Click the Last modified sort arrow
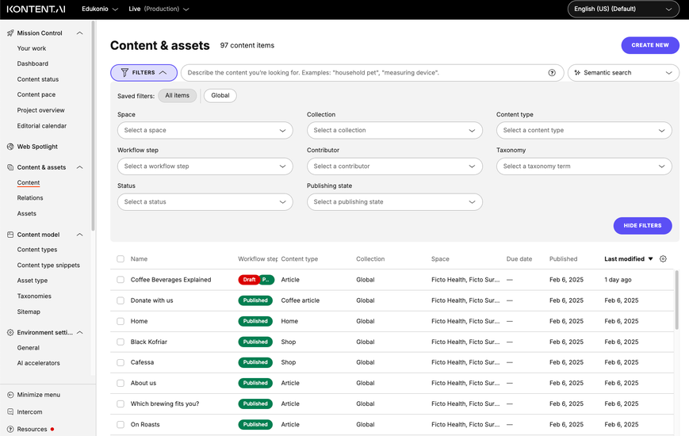The image size is (689, 436). coord(650,259)
